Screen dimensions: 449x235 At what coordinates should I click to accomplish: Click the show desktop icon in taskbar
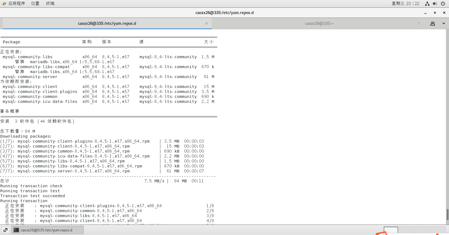coord(6,230)
